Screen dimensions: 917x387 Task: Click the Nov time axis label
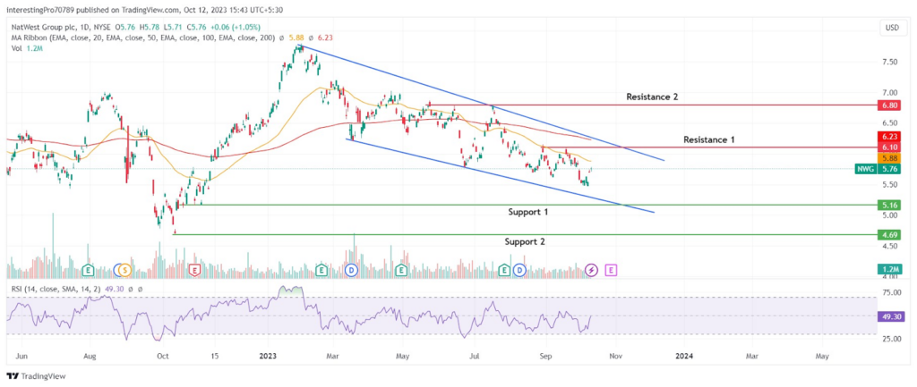tap(614, 355)
